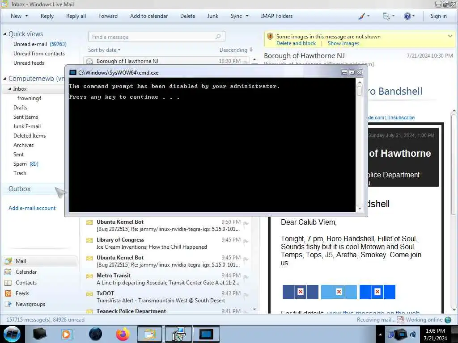The image size is (458, 343).
Task: Open the Windows Live Mail taskbar button
Action: coord(149,334)
